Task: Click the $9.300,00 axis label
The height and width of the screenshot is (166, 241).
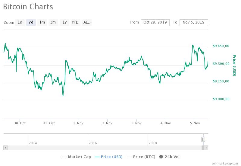Action: (221, 64)
